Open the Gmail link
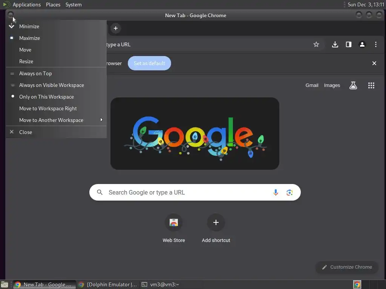The width and height of the screenshot is (386, 289). coord(312,85)
